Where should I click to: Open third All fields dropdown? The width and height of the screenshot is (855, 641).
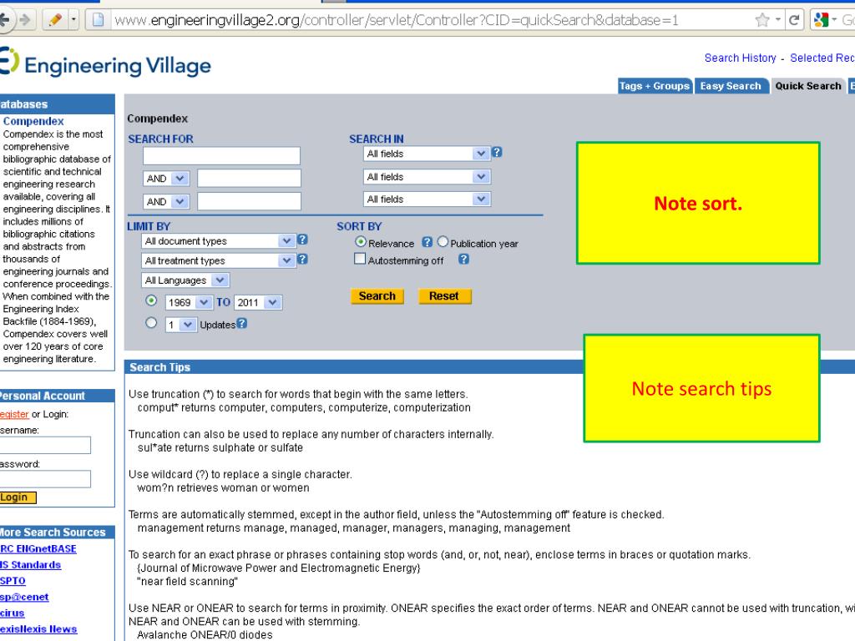click(427, 199)
